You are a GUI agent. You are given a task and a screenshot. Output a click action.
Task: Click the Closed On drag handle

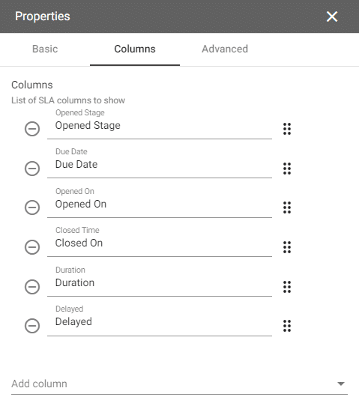pyautogui.click(x=287, y=247)
